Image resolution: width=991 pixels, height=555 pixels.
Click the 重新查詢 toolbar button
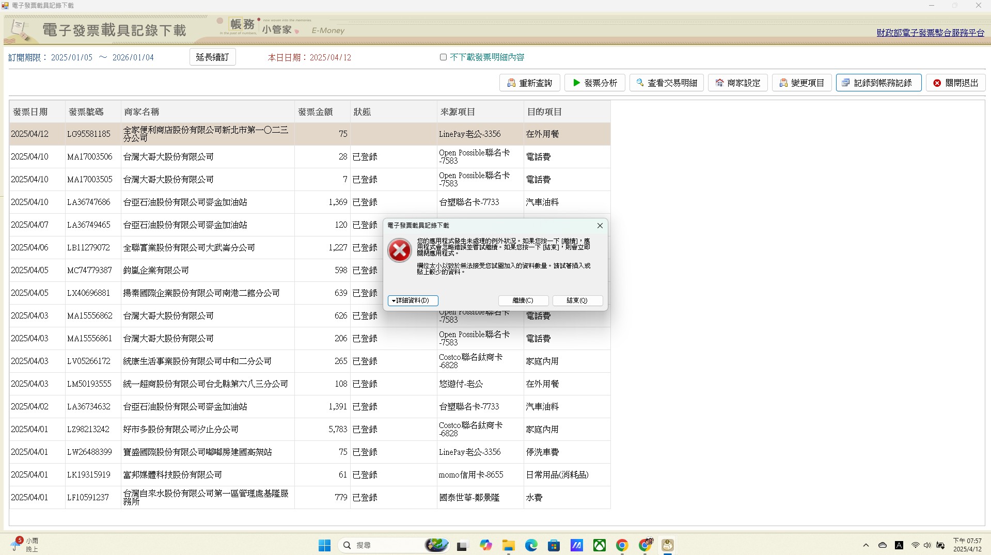tap(529, 83)
